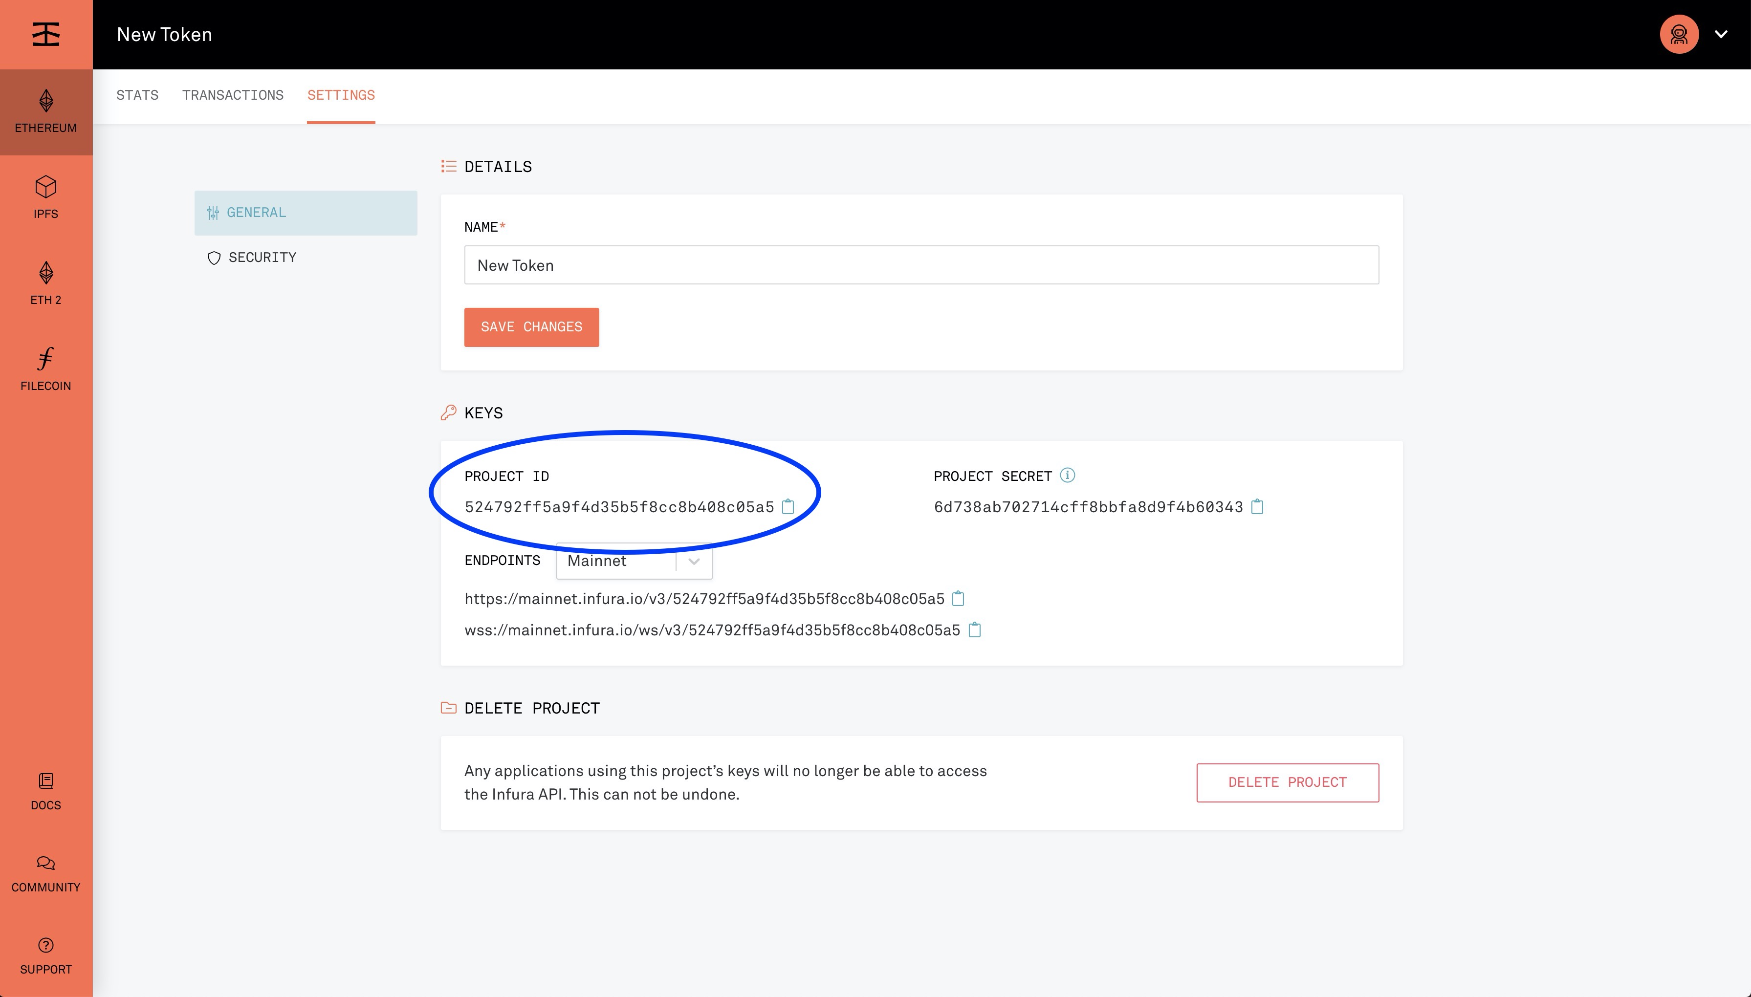Open the ETH 2 sidebar section
Image resolution: width=1751 pixels, height=997 pixels.
46,283
